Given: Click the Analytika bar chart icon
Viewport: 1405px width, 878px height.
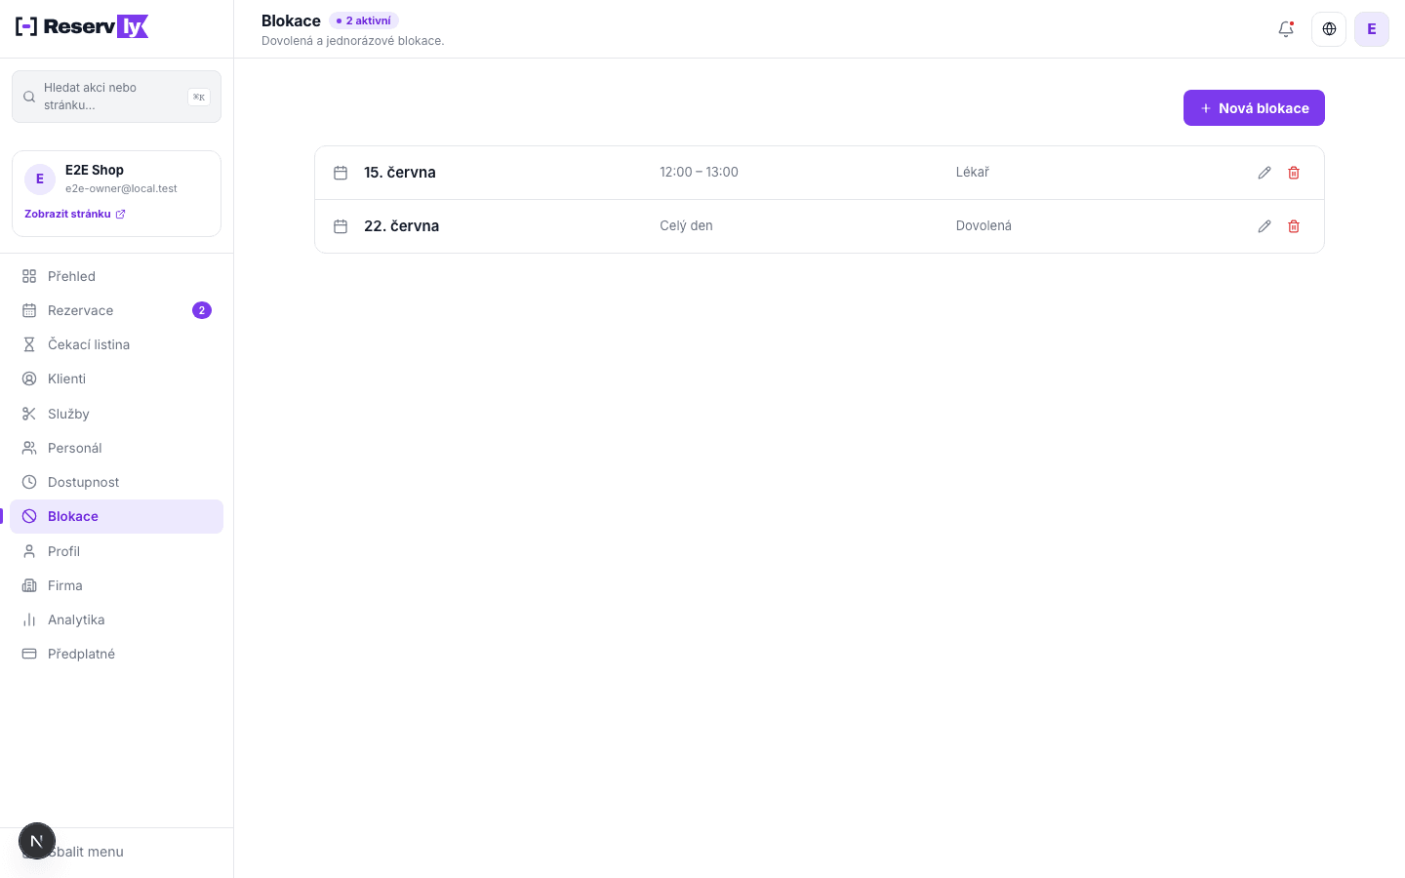Looking at the screenshot, I should point(29,619).
